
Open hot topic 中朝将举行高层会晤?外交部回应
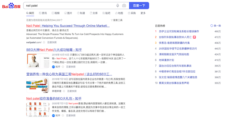tap(177, 72)
